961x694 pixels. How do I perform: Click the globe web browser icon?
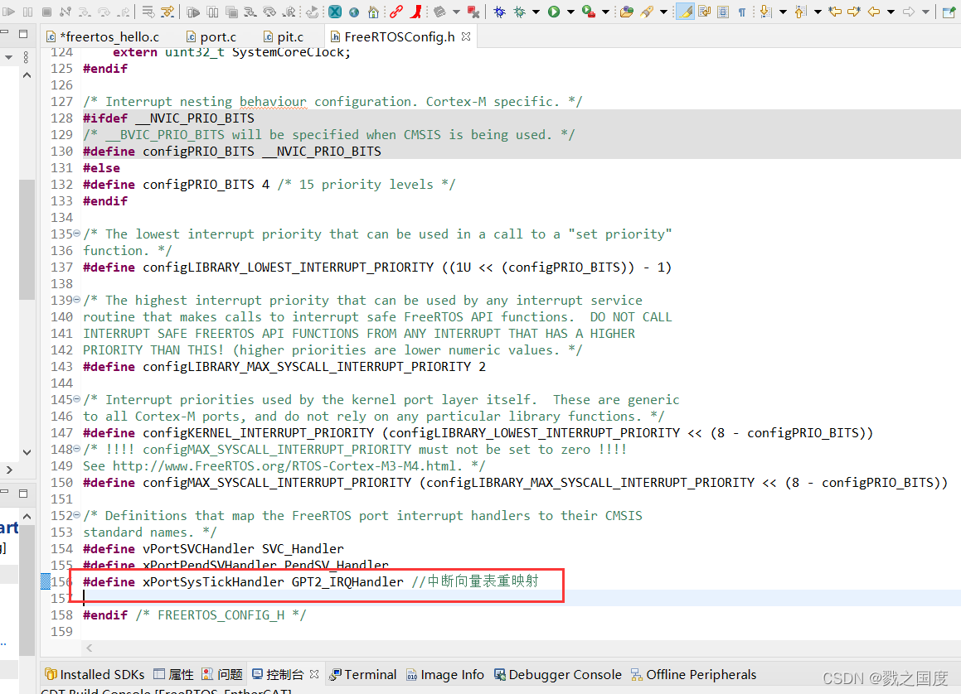pyautogui.click(x=353, y=12)
